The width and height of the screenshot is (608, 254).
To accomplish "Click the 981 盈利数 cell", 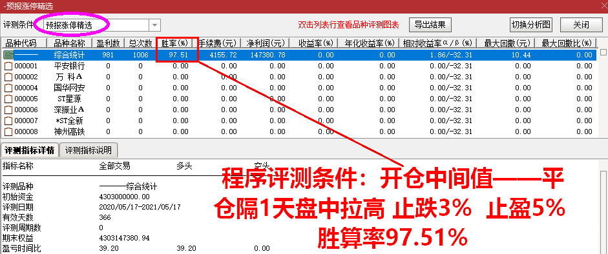I will tap(108, 55).
